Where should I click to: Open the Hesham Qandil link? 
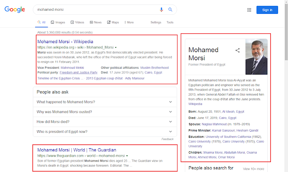click(x=247, y=131)
